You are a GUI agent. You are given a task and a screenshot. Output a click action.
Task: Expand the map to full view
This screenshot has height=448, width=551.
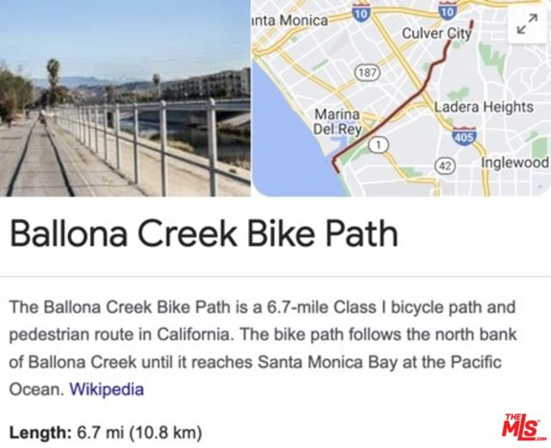pos(527,25)
